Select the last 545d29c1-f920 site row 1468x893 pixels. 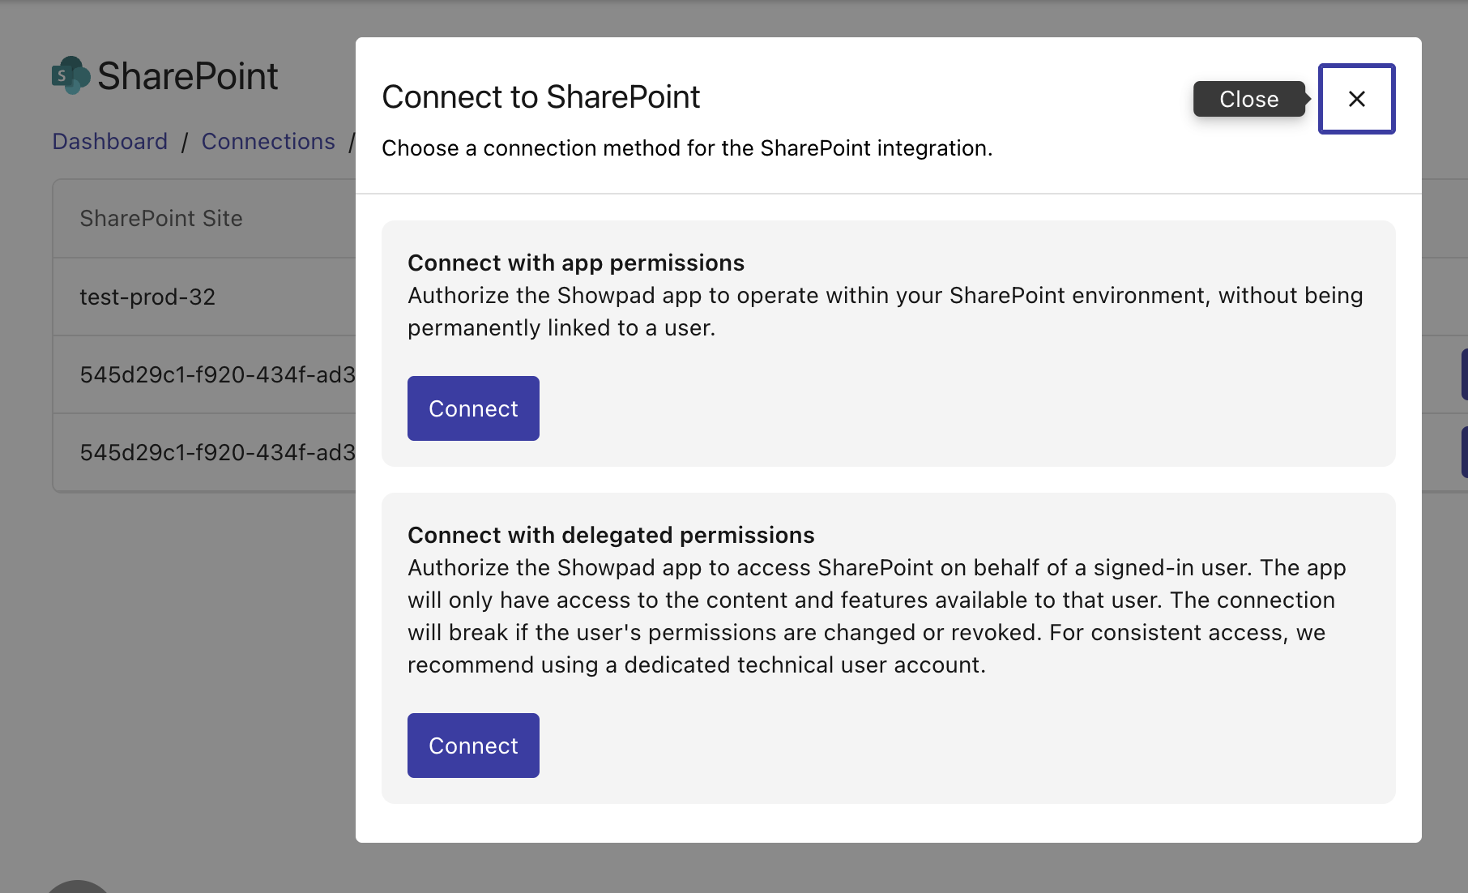(x=217, y=453)
